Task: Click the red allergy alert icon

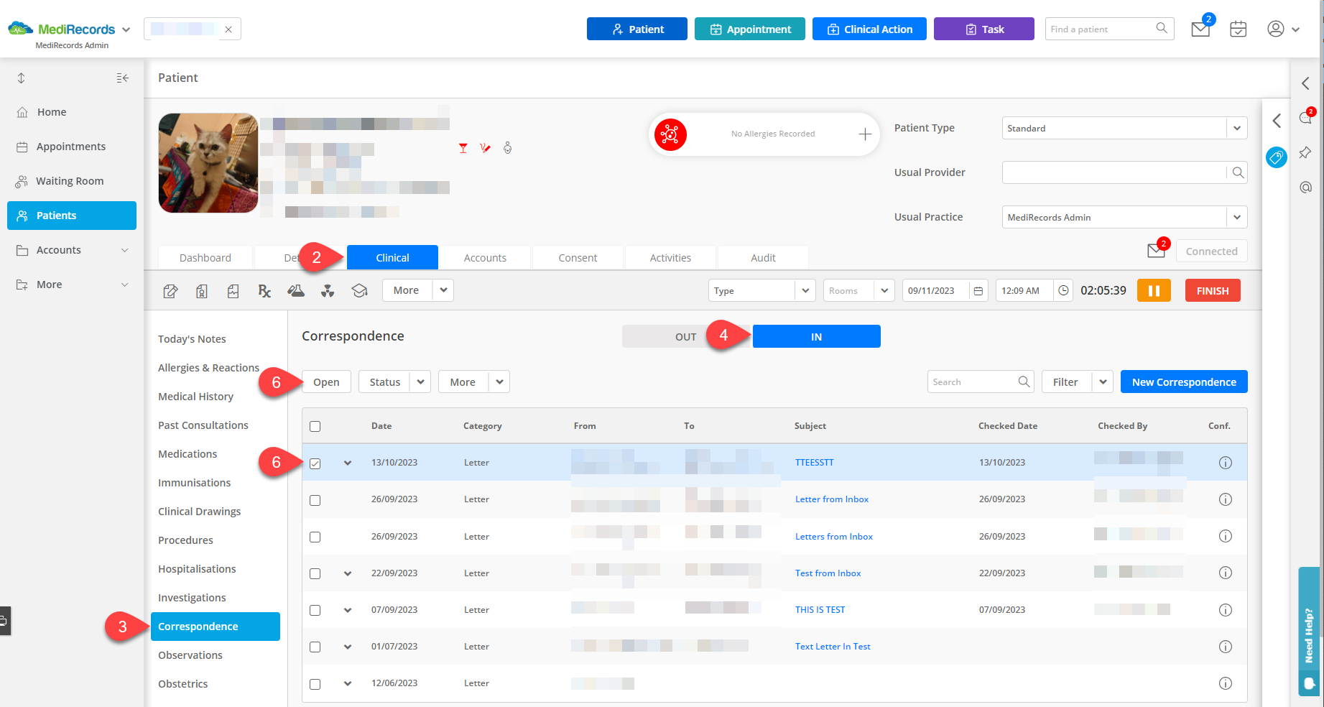Action: tap(670, 134)
